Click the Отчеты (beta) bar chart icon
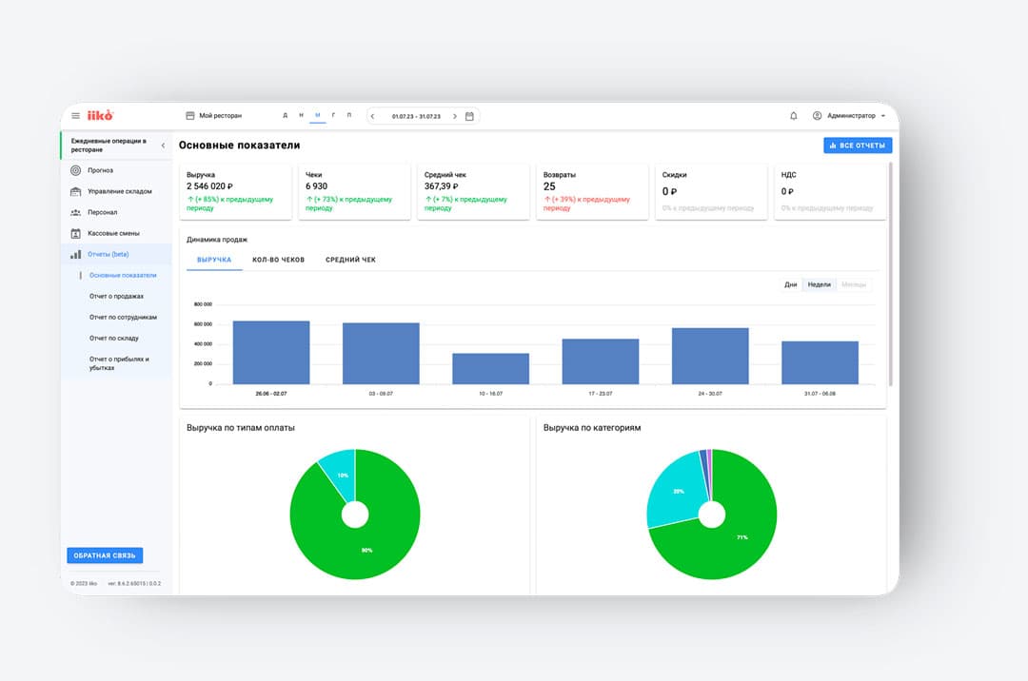 click(x=76, y=254)
